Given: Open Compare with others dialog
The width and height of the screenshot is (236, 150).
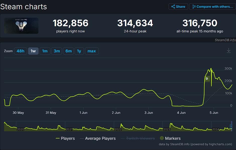Looking at the screenshot, I should click(x=212, y=7).
